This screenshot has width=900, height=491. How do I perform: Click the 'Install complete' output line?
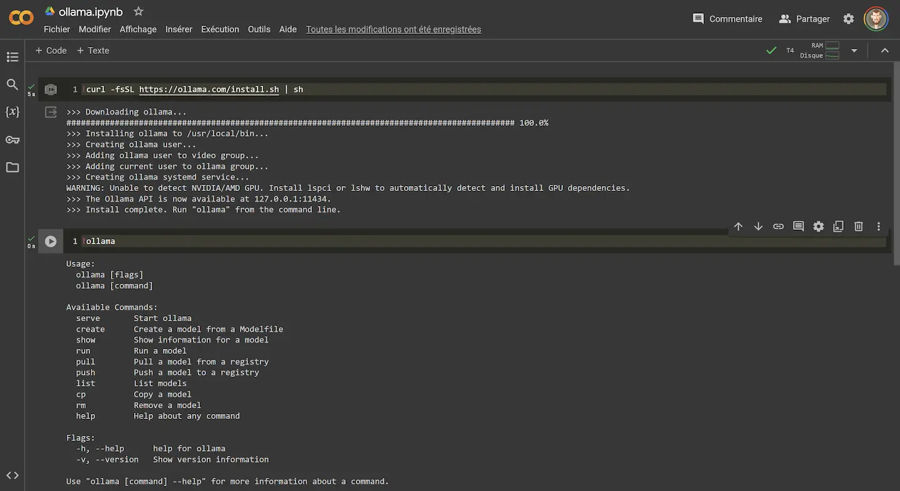(204, 210)
